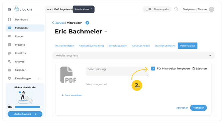Open the Testperson, Thomas user menu
Image resolution: width=224 pixels, height=123 pixels.
[x=198, y=9]
